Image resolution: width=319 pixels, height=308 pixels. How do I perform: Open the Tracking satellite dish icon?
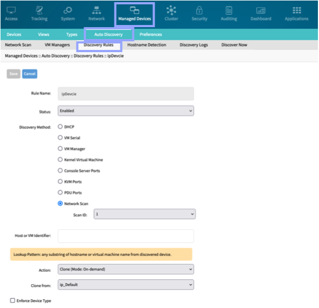[39, 10]
